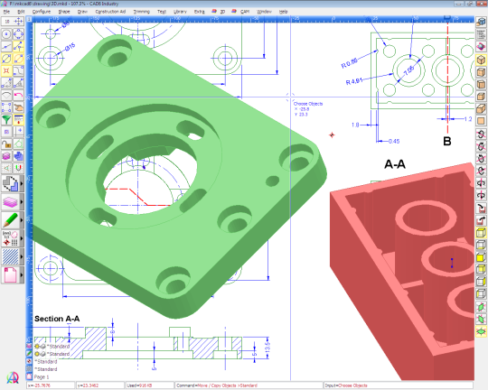
Task: Click the large blue hatch pattern button
Action: pos(11,257)
